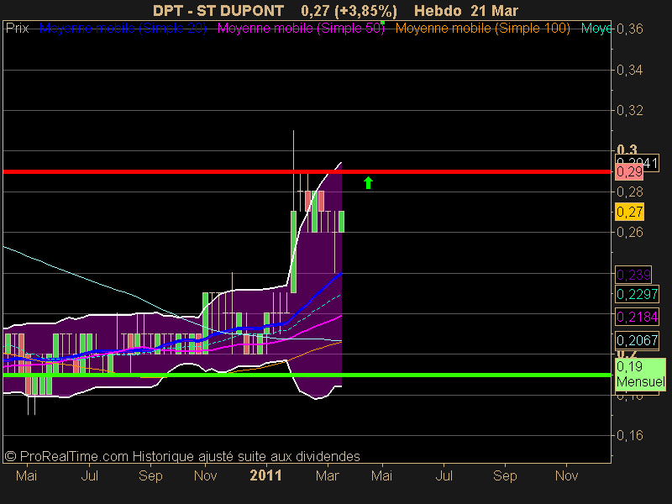Viewport: 672px width, 504px height.
Task: Click the '0,32' price axis label
Action: click(629, 110)
